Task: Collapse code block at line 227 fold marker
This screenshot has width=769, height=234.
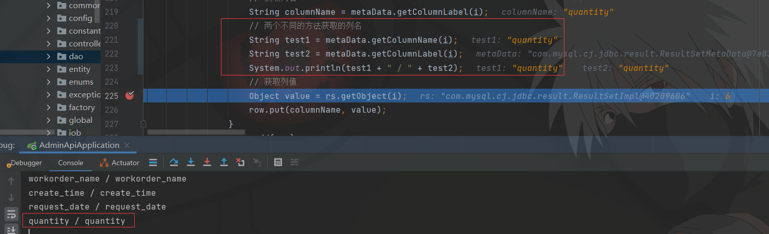Action: (143, 123)
